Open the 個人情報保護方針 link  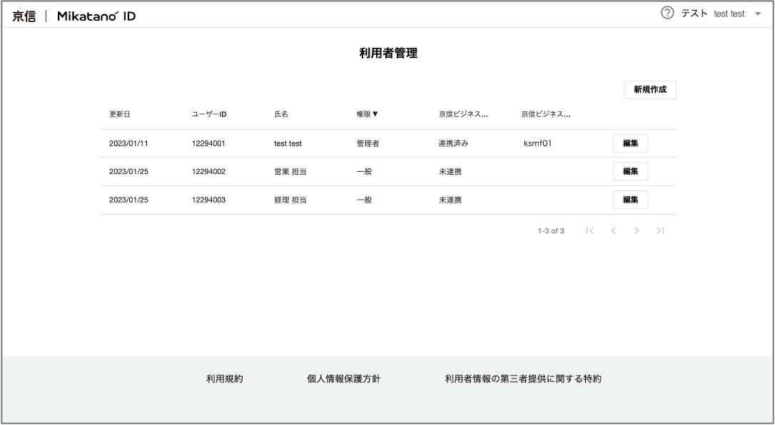(344, 379)
